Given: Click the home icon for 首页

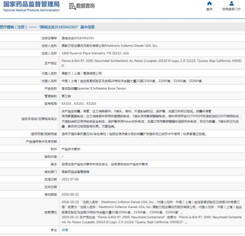Looking at the screenshot, I should (x=209, y=3).
